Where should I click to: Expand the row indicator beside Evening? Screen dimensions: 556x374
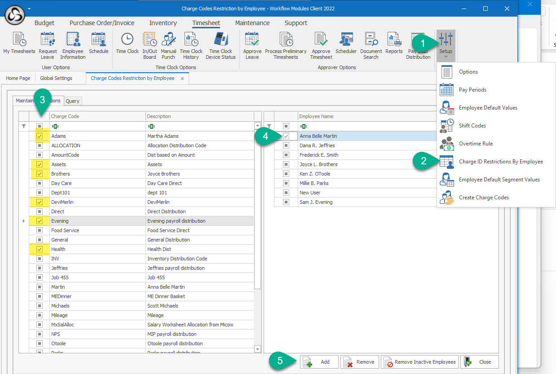pos(24,221)
